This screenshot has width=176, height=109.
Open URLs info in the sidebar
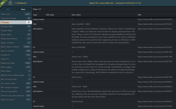pyautogui.click(x=16, y=14)
